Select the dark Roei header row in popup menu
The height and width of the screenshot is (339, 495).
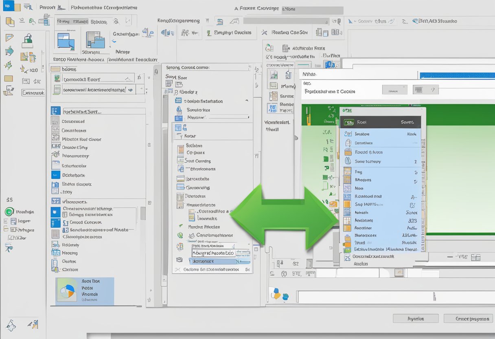click(x=380, y=122)
